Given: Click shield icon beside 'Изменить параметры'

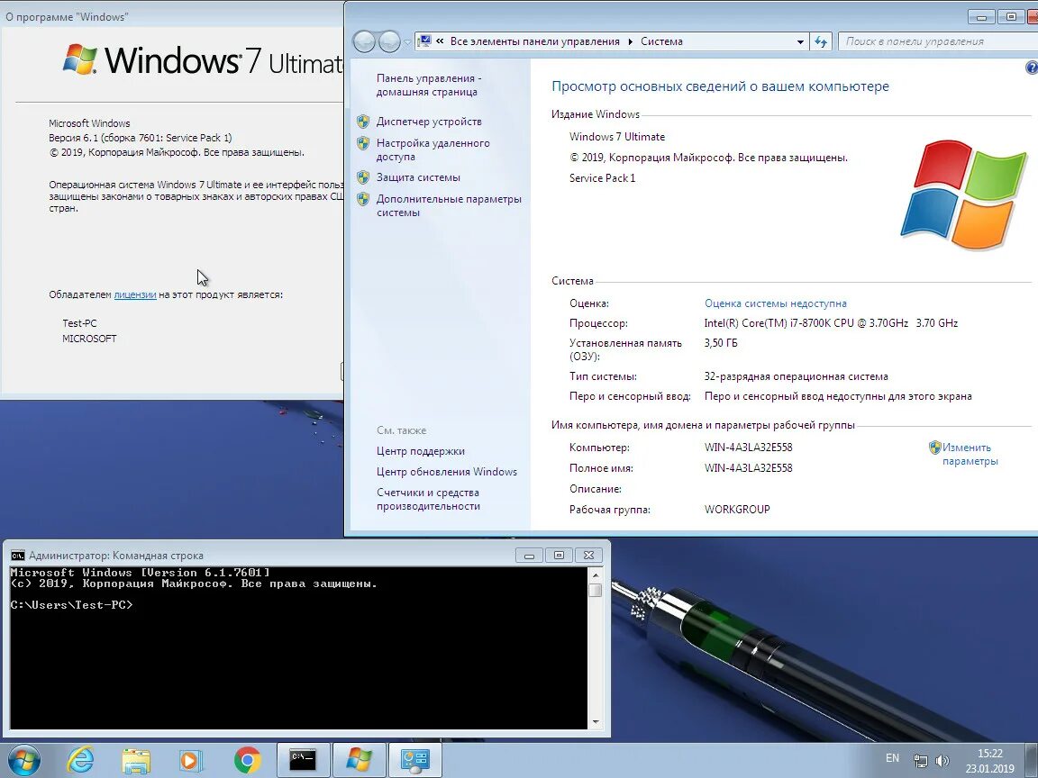Looking at the screenshot, I should point(934,448).
